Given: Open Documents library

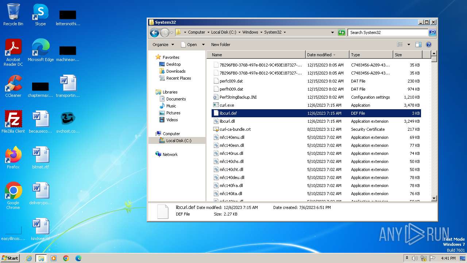Looking at the screenshot, I should pyautogui.click(x=176, y=99).
